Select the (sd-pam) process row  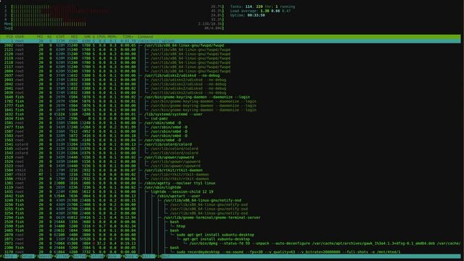230,118
